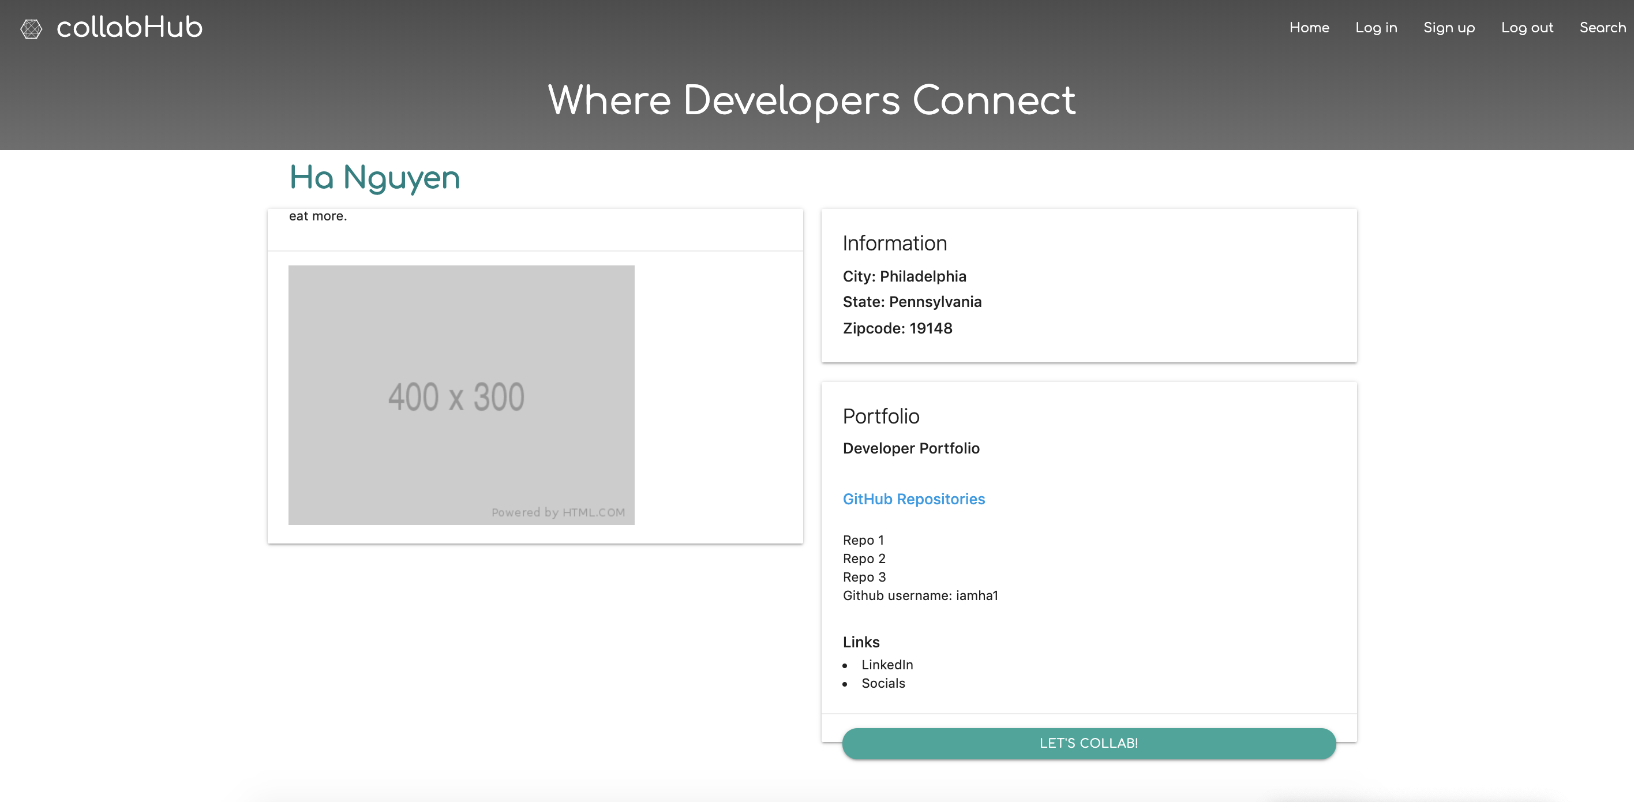Click the Ha Nguyen profile name

374,178
